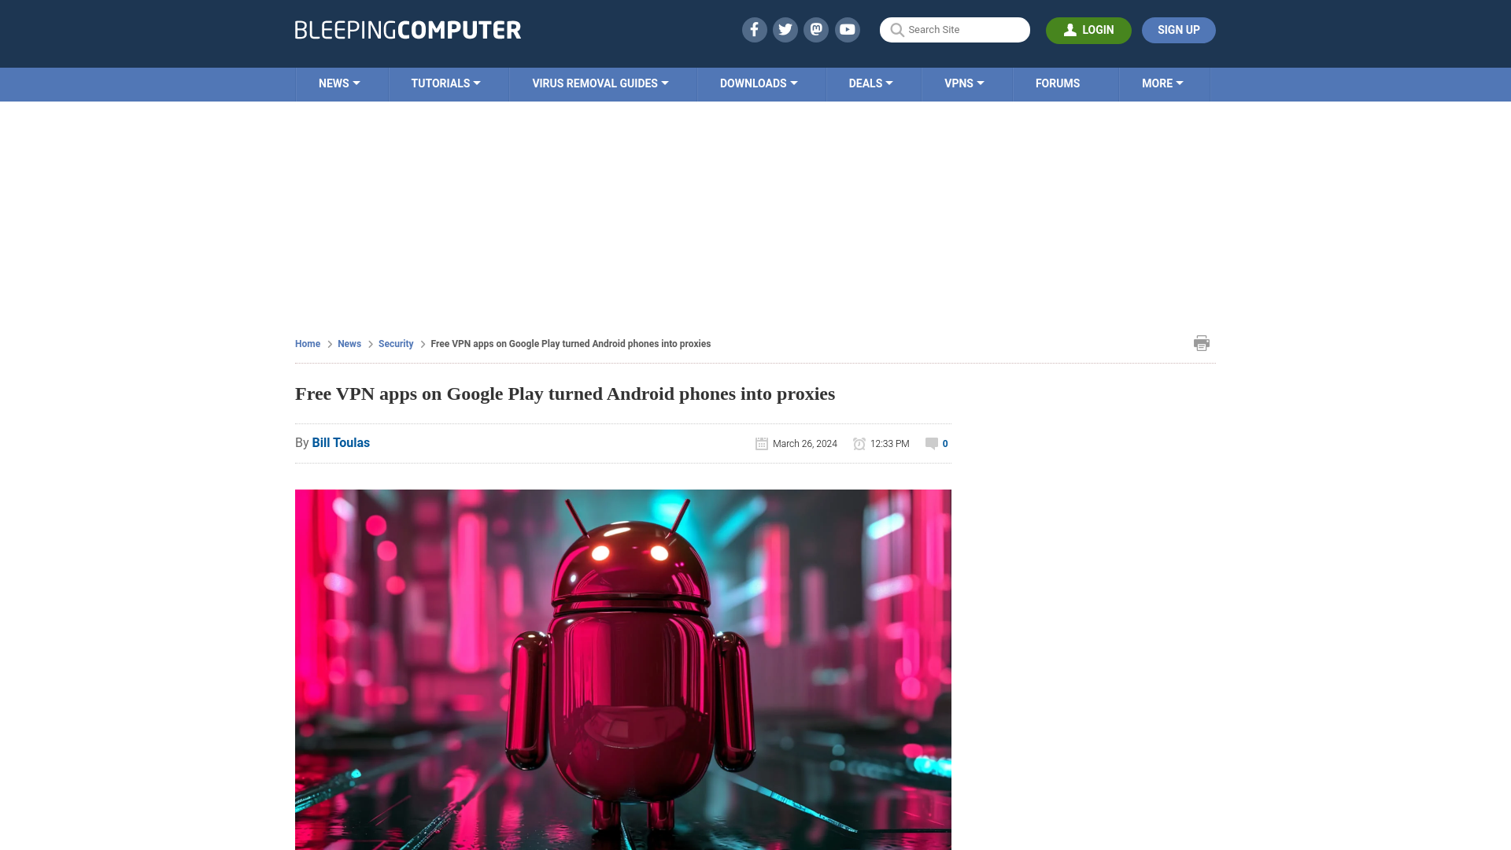The image size is (1511, 850).
Task: Select the DEALS menu item
Action: pyautogui.click(x=870, y=83)
